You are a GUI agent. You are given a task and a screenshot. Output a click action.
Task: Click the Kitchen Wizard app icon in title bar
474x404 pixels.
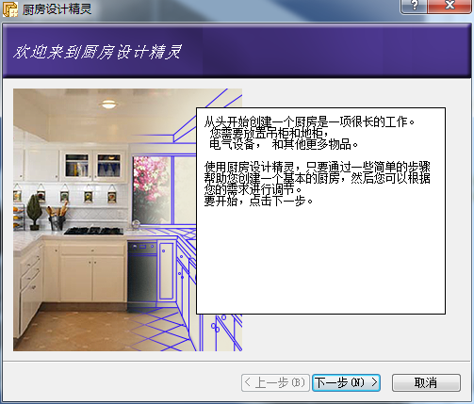(10, 9)
